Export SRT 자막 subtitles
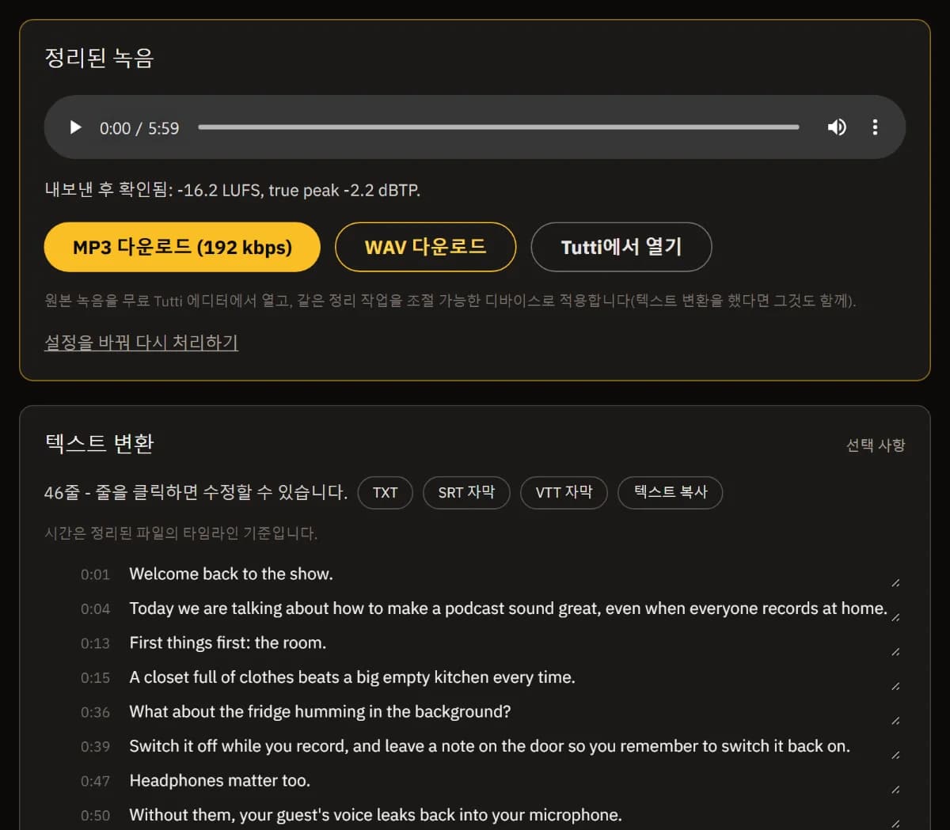This screenshot has width=950, height=830. point(466,492)
